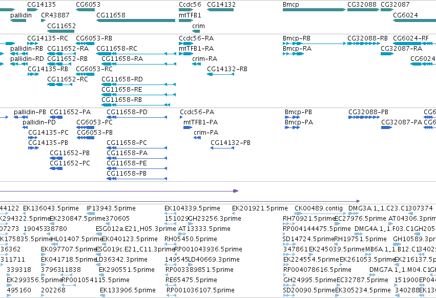Select the CG11658 gene bar glyph

(136, 20)
